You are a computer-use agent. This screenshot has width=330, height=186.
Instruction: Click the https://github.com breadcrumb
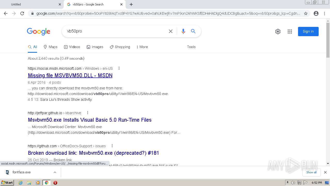point(42,146)
